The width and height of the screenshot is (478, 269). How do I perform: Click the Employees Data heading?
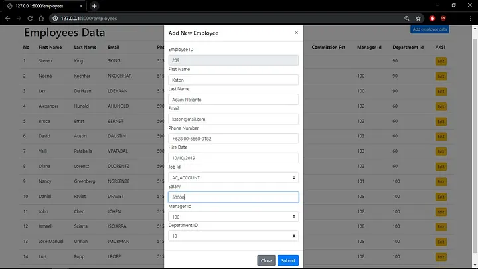64,33
